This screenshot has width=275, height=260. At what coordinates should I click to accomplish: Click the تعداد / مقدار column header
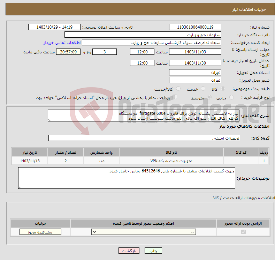click(66, 153)
